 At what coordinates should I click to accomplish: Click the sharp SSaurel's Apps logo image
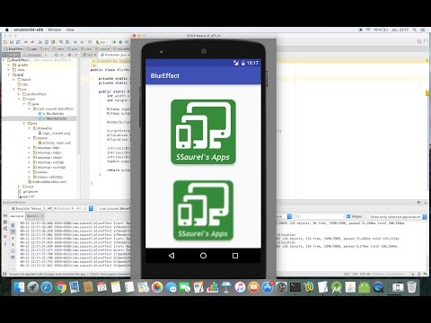[x=203, y=132]
